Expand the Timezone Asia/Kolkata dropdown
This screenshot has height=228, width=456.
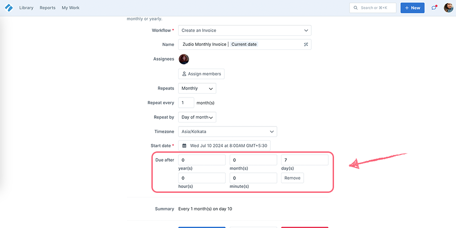[x=228, y=131]
